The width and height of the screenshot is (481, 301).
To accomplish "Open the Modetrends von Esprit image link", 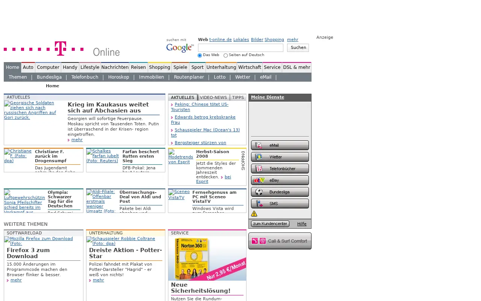I will [180, 157].
